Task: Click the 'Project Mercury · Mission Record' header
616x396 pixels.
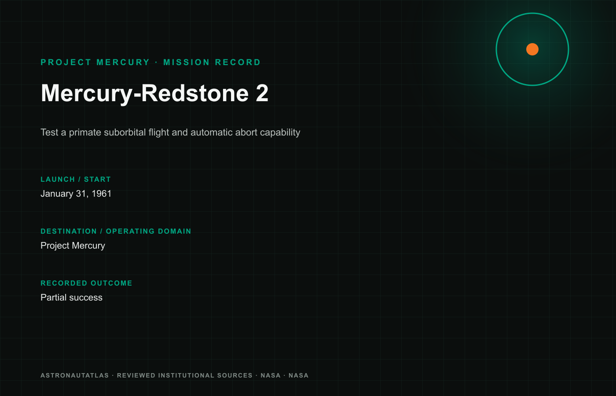Action: tap(150, 62)
